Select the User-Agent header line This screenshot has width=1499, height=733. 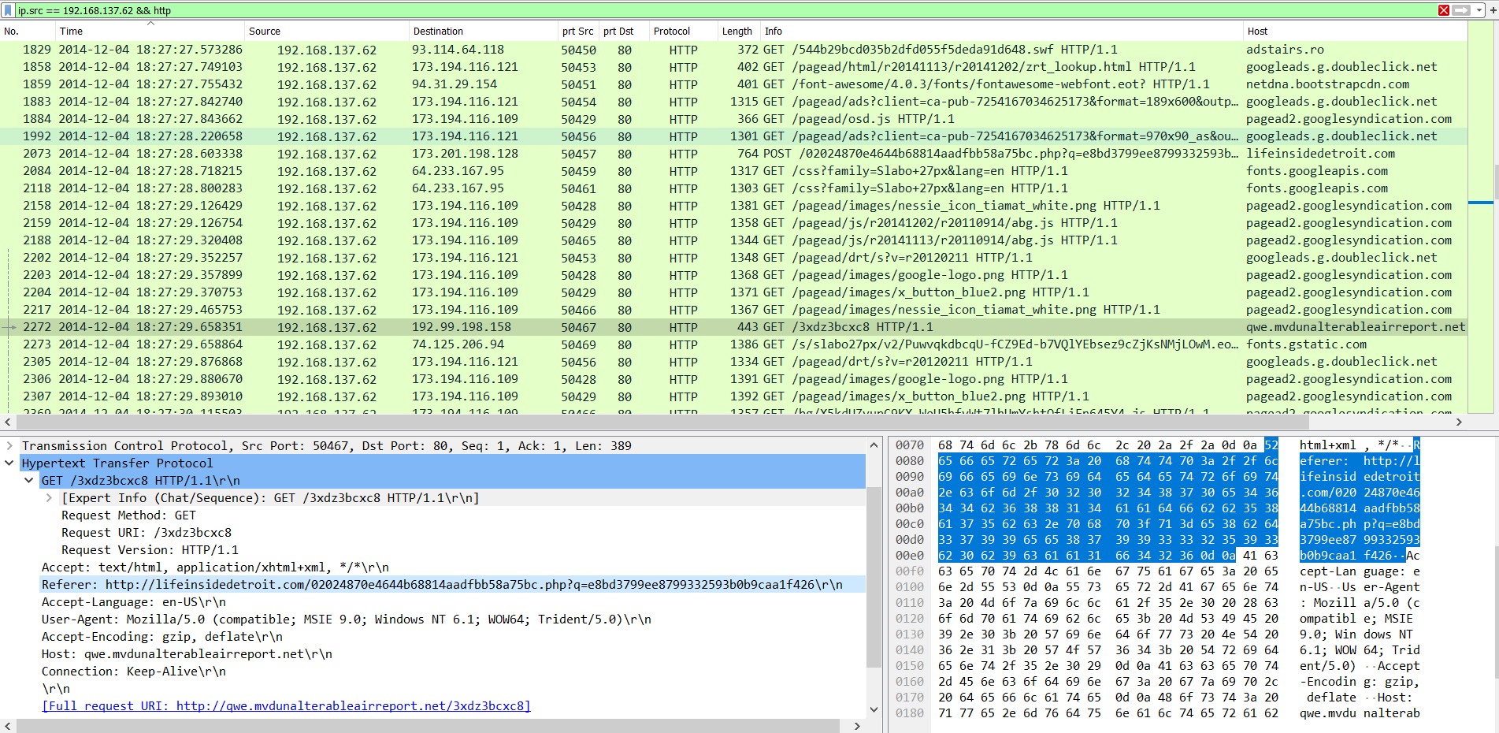pos(347,620)
